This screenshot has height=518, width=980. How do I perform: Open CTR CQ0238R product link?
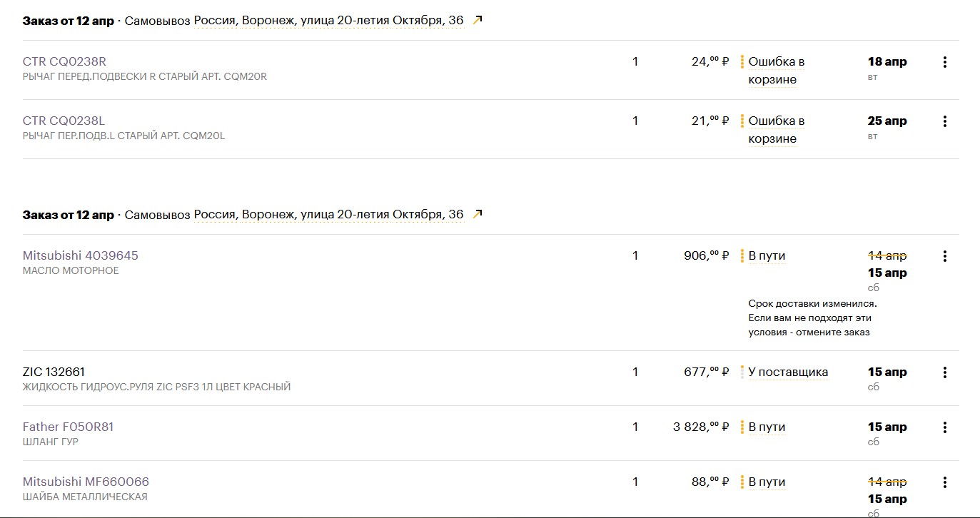(x=64, y=61)
